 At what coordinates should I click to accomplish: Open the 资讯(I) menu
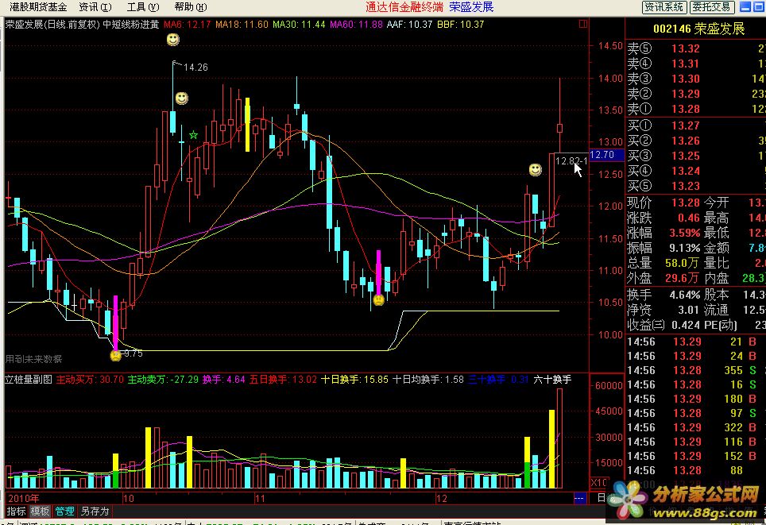pos(95,7)
